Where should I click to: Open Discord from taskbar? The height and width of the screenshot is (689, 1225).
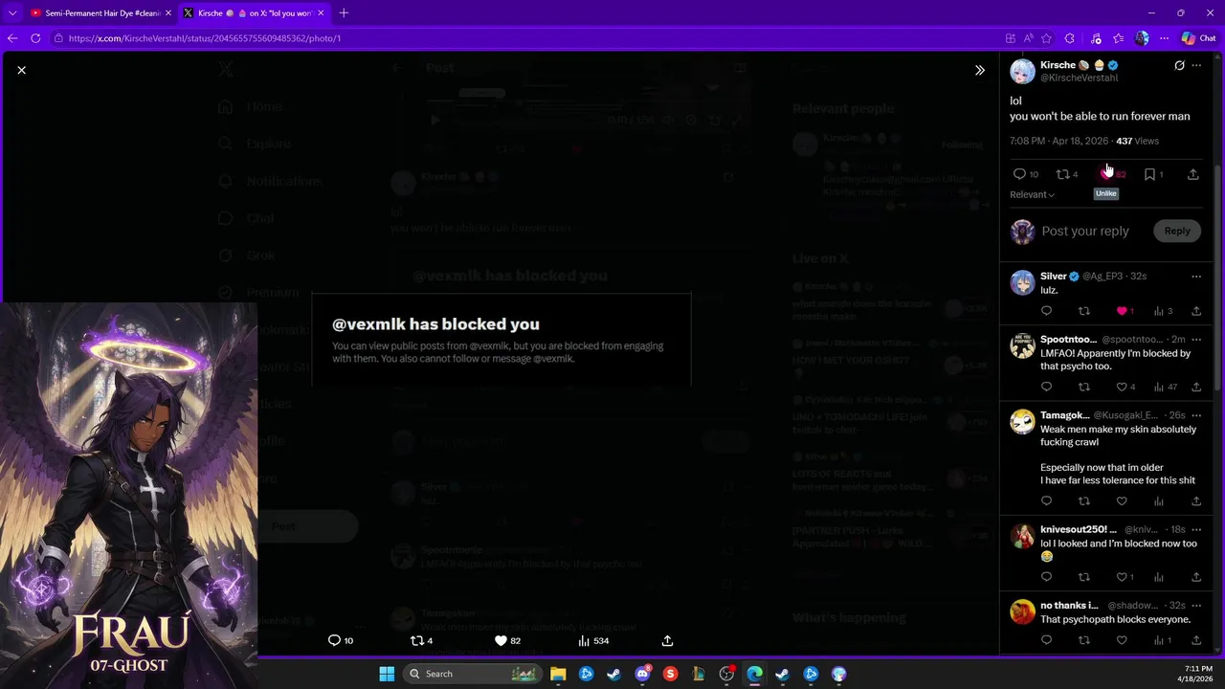[x=643, y=674]
